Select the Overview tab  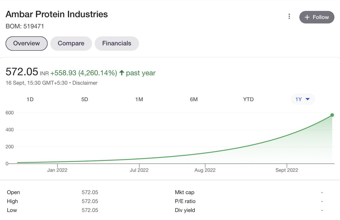click(26, 44)
